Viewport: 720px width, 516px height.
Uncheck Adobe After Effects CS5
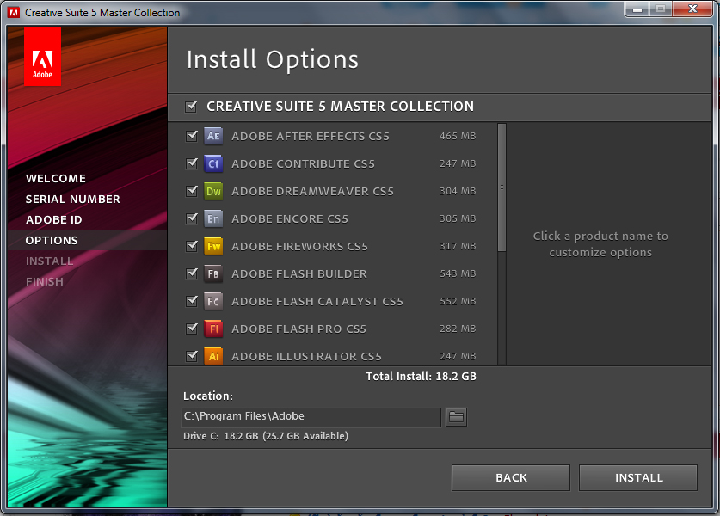[192, 136]
